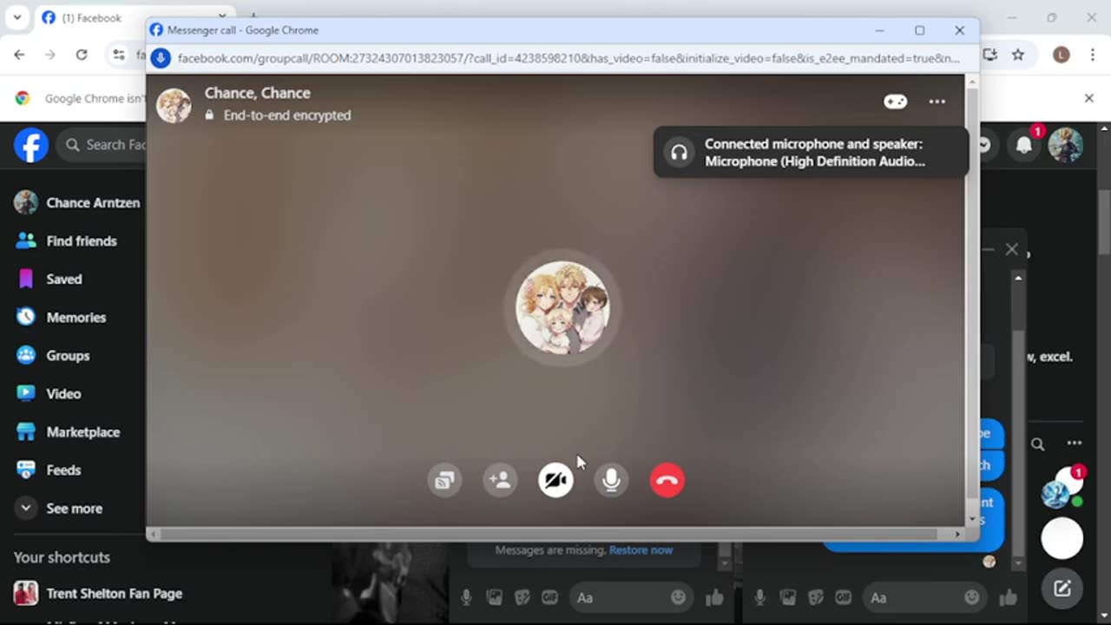Click the install app icon in Chrome toolbar
Image resolution: width=1111 pixels, height=625 pixels.
[x=990, y=55]
